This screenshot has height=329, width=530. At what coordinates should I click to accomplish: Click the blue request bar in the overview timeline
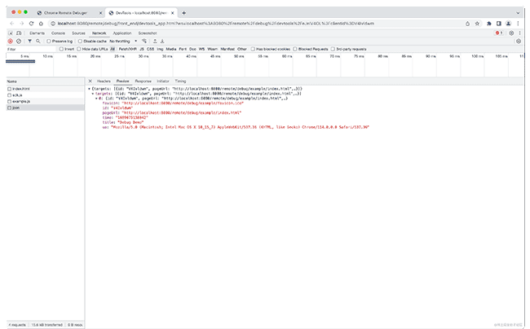[x=20, y=61]
